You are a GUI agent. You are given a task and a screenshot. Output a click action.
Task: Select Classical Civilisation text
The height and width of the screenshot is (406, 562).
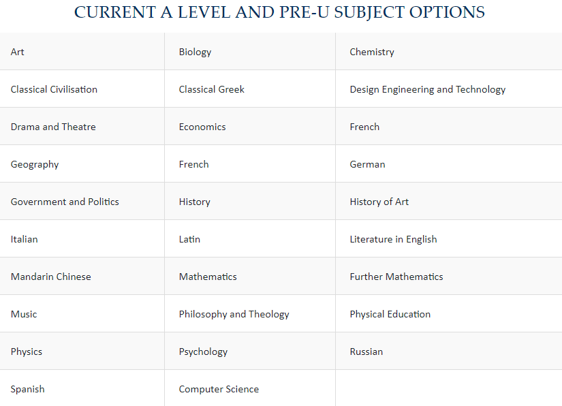[x=54, y=89]
